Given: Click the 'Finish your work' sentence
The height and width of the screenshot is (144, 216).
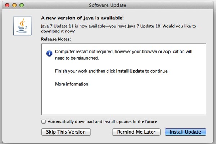Looking at the screenshot, I should [x=112, y=71].
